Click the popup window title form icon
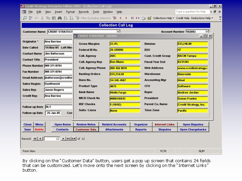Image resolution: width=242 pixels, height=181 pixels. 76,36
